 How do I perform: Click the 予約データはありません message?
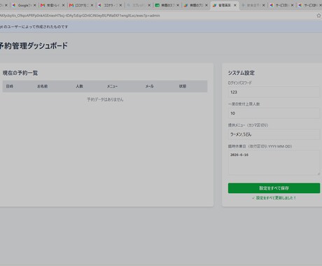105,99
